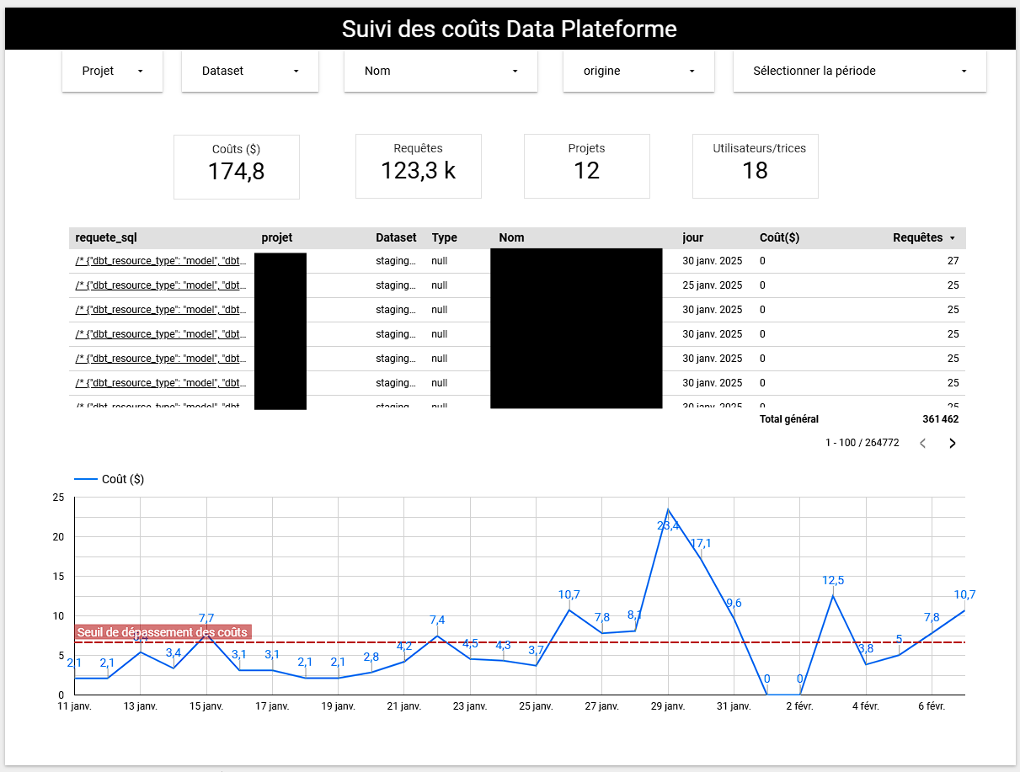
Task: Click the 23,4 peak data point on the chart
Action: click(x=667, y=510)
